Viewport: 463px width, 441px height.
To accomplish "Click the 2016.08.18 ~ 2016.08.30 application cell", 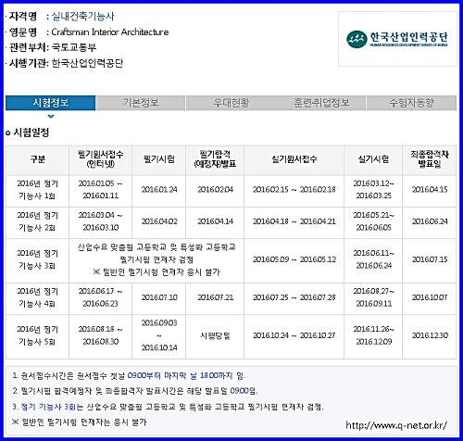I will [100, 335].
